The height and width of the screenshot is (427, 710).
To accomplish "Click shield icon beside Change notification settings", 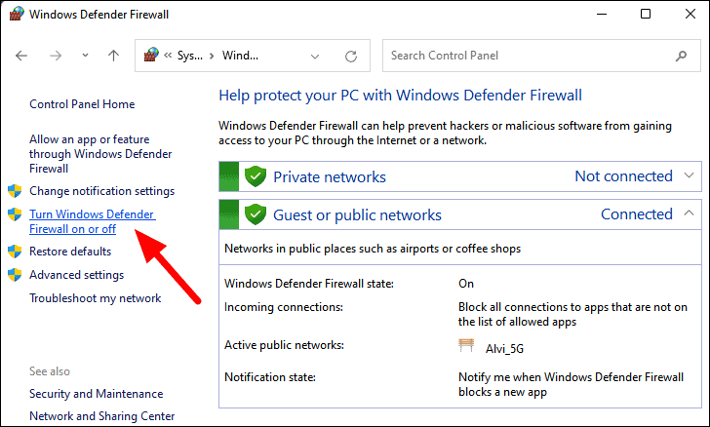I will click(x=15, y=191).
